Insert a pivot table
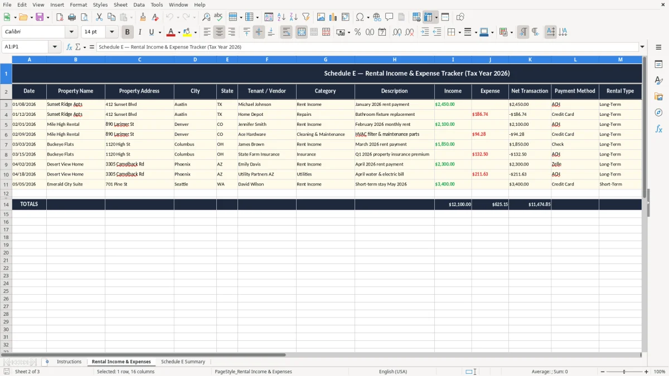Screen dimensions: 669x376 [346, 17]
